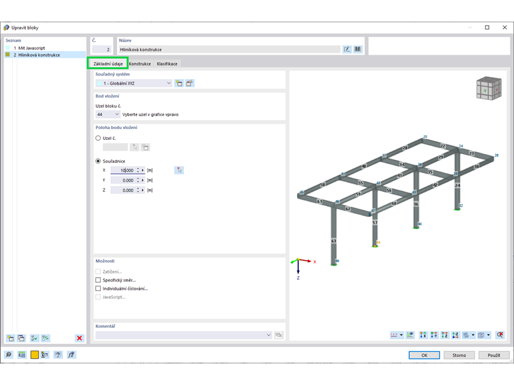Click the reset zoom magnifier icon

(x=500, y=335)
